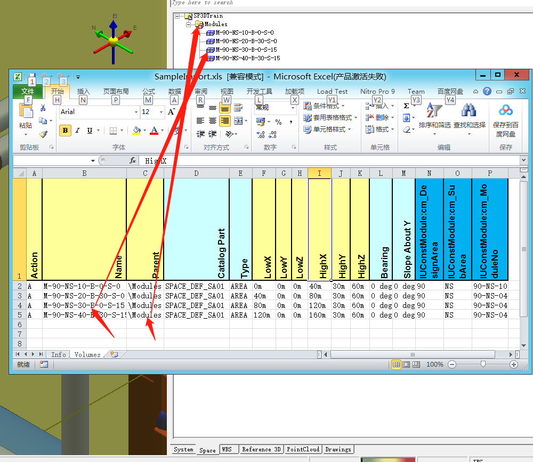Screen dimensions: 533x462
Task: Toggle Center horizontal alignment button
Action: click(x=213, y=120)
